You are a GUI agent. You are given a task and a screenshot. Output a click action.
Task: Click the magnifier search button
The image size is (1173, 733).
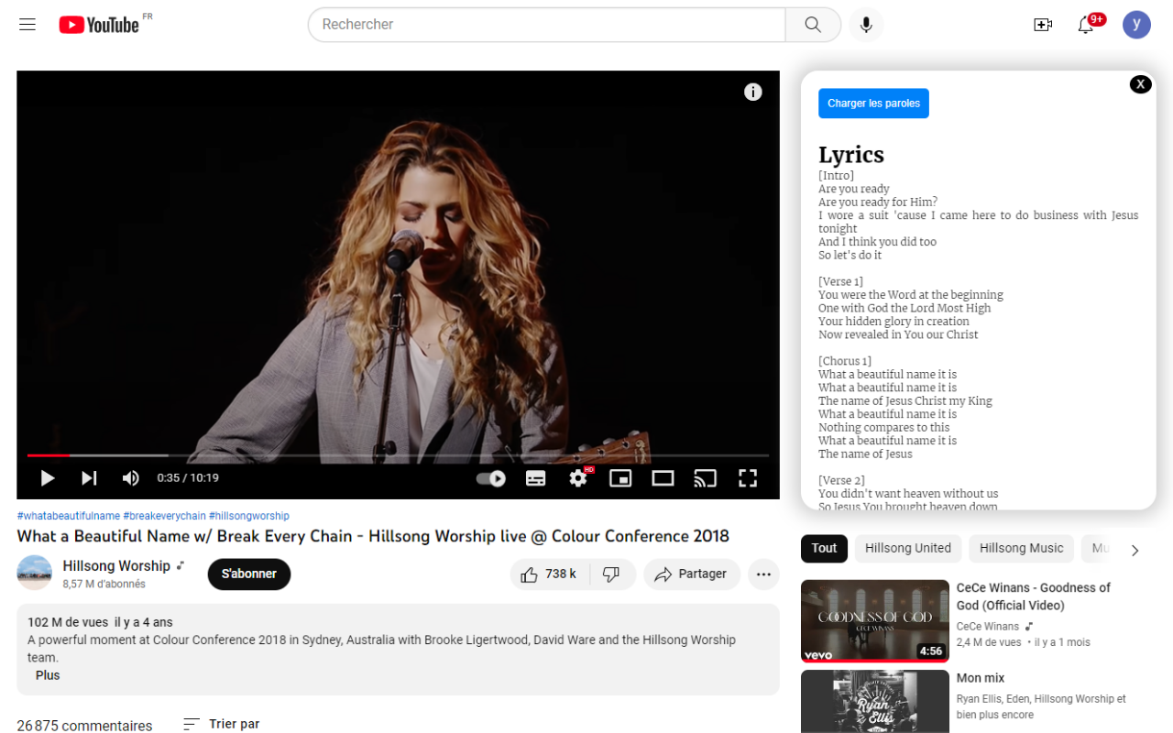point(813,25)
